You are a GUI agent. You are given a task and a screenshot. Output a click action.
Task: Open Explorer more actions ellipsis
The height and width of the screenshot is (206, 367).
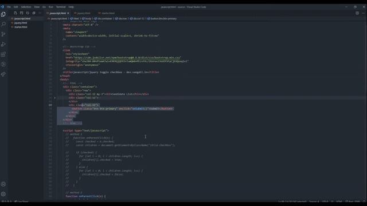tap(40, 13)
